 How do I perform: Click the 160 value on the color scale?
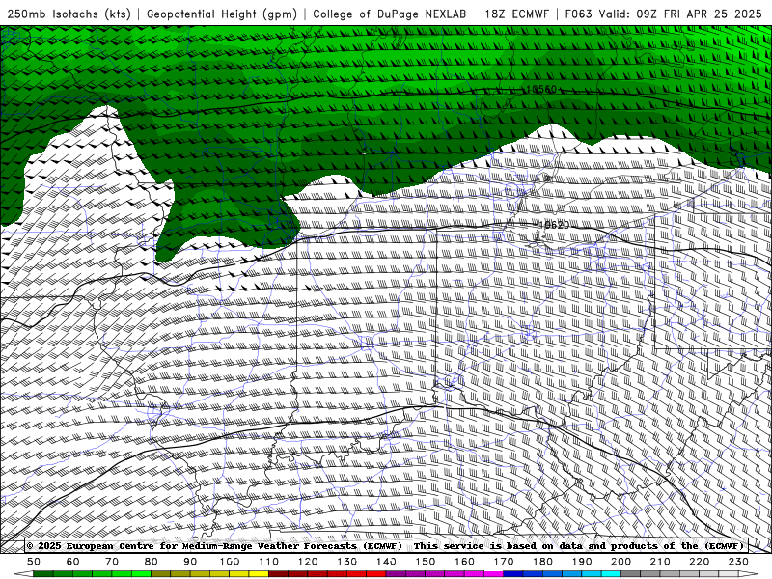464,562
